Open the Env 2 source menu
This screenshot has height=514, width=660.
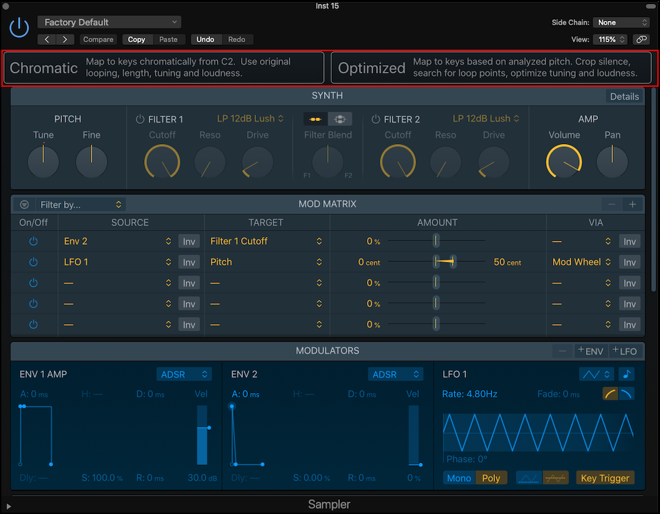(117, 242)
